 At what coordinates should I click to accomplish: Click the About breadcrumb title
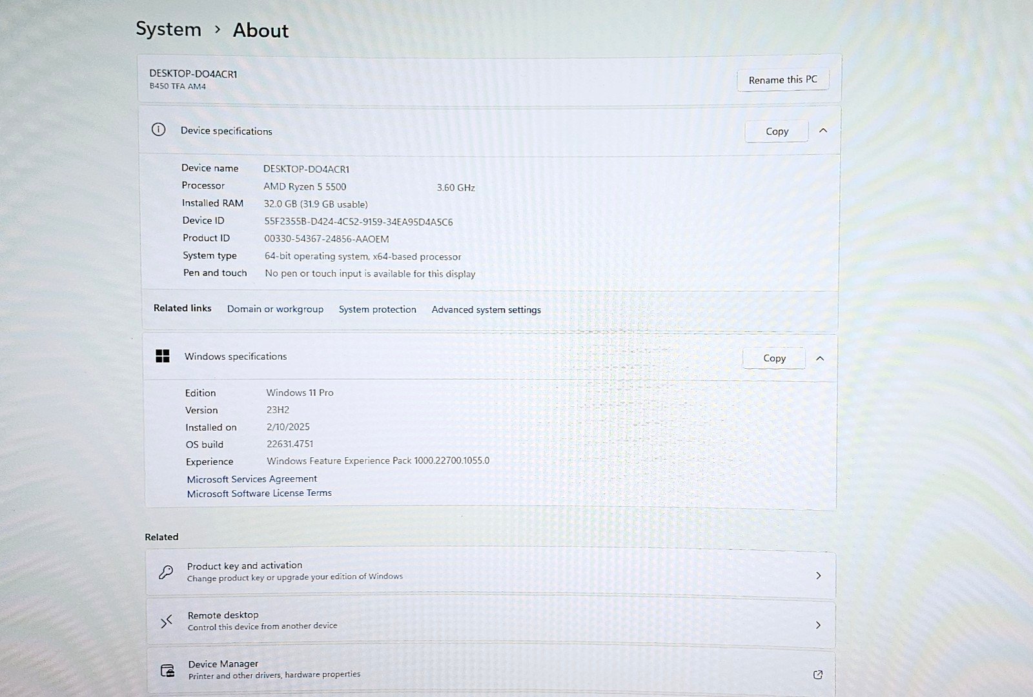click(x=261, y=30)
